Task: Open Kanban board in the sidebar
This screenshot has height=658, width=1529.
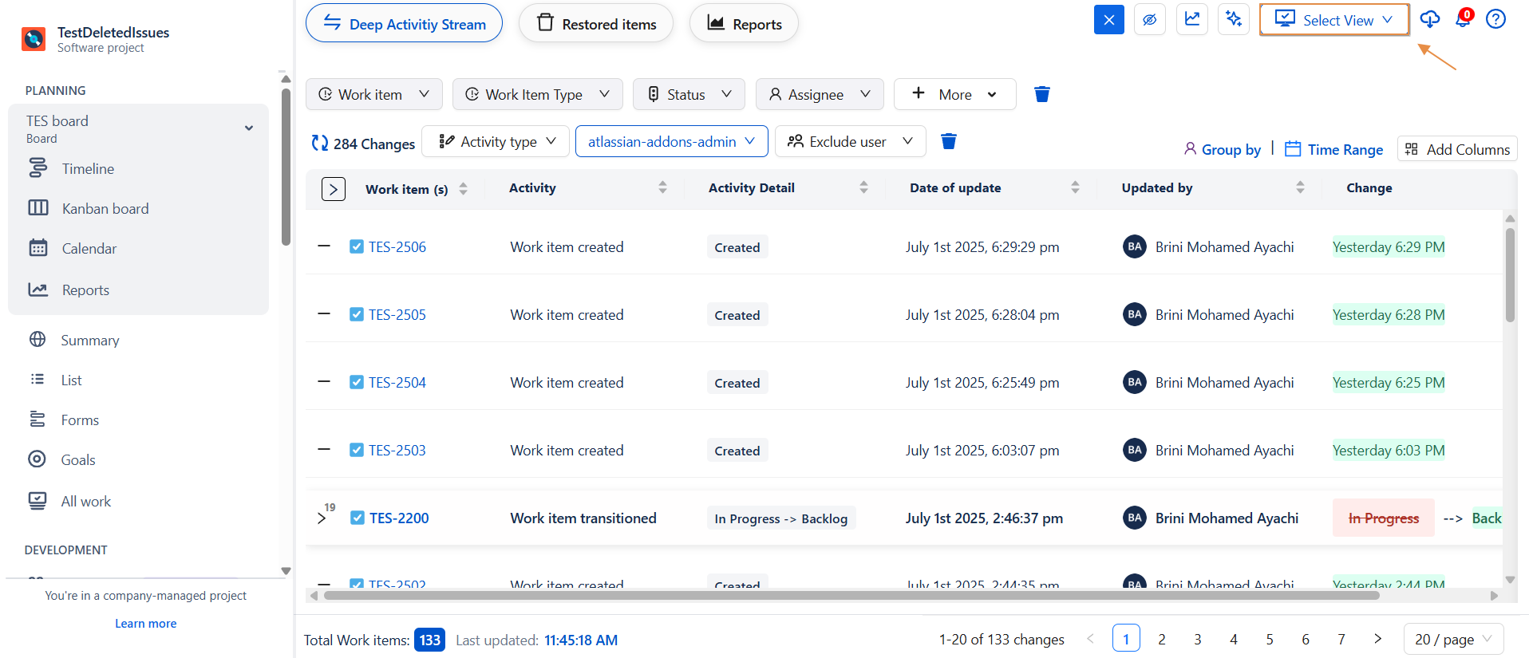Action: [105, 208]
